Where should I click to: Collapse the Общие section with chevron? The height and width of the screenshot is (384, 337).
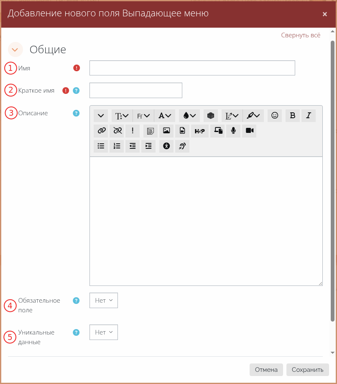point(15,49)
